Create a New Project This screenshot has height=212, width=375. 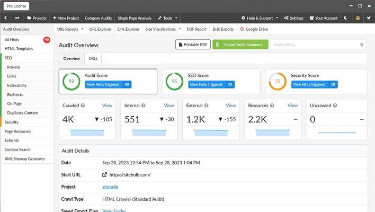66,18
